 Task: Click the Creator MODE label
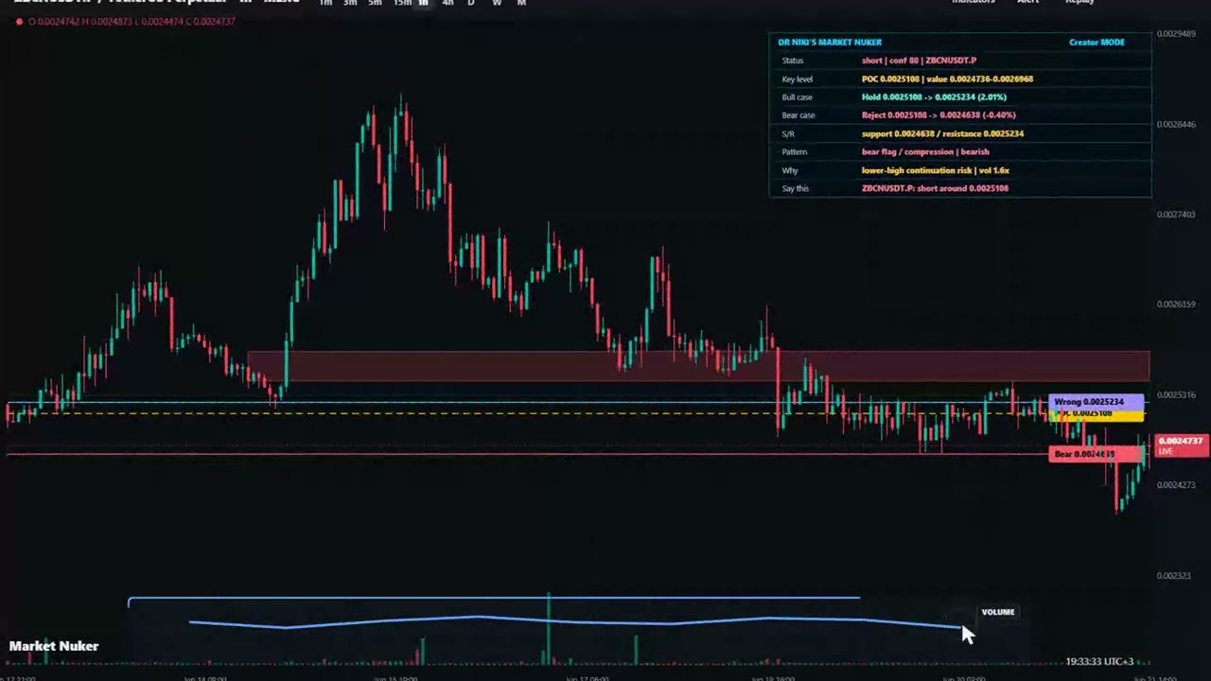click(1097, 43)
